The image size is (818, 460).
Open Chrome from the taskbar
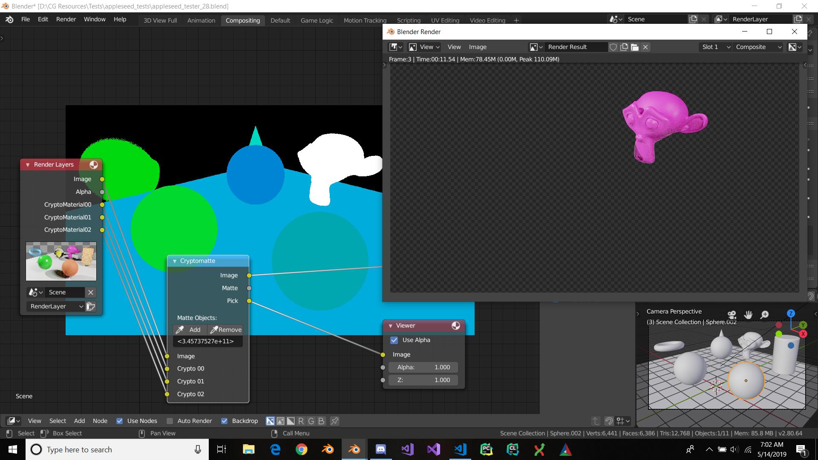tap(302, 450)
